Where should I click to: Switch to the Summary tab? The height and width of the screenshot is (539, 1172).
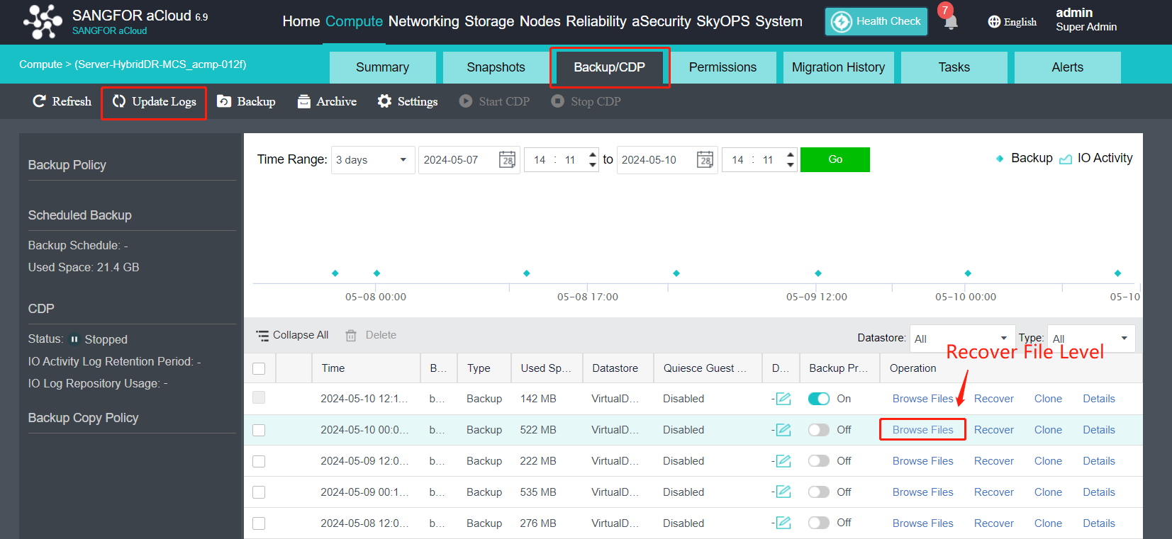[382, 67]
